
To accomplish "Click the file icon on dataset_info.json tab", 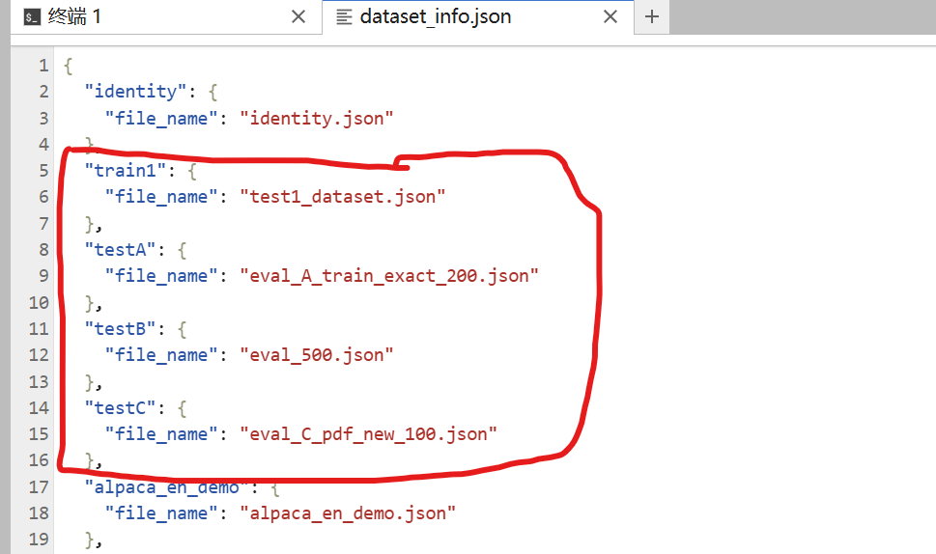I will 344,17.
